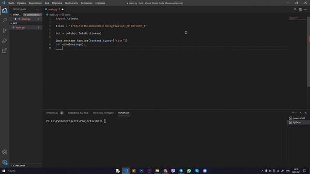Collapse the open editors section
The width and height of the screenshot is (310, 174).
click(11, 14)
